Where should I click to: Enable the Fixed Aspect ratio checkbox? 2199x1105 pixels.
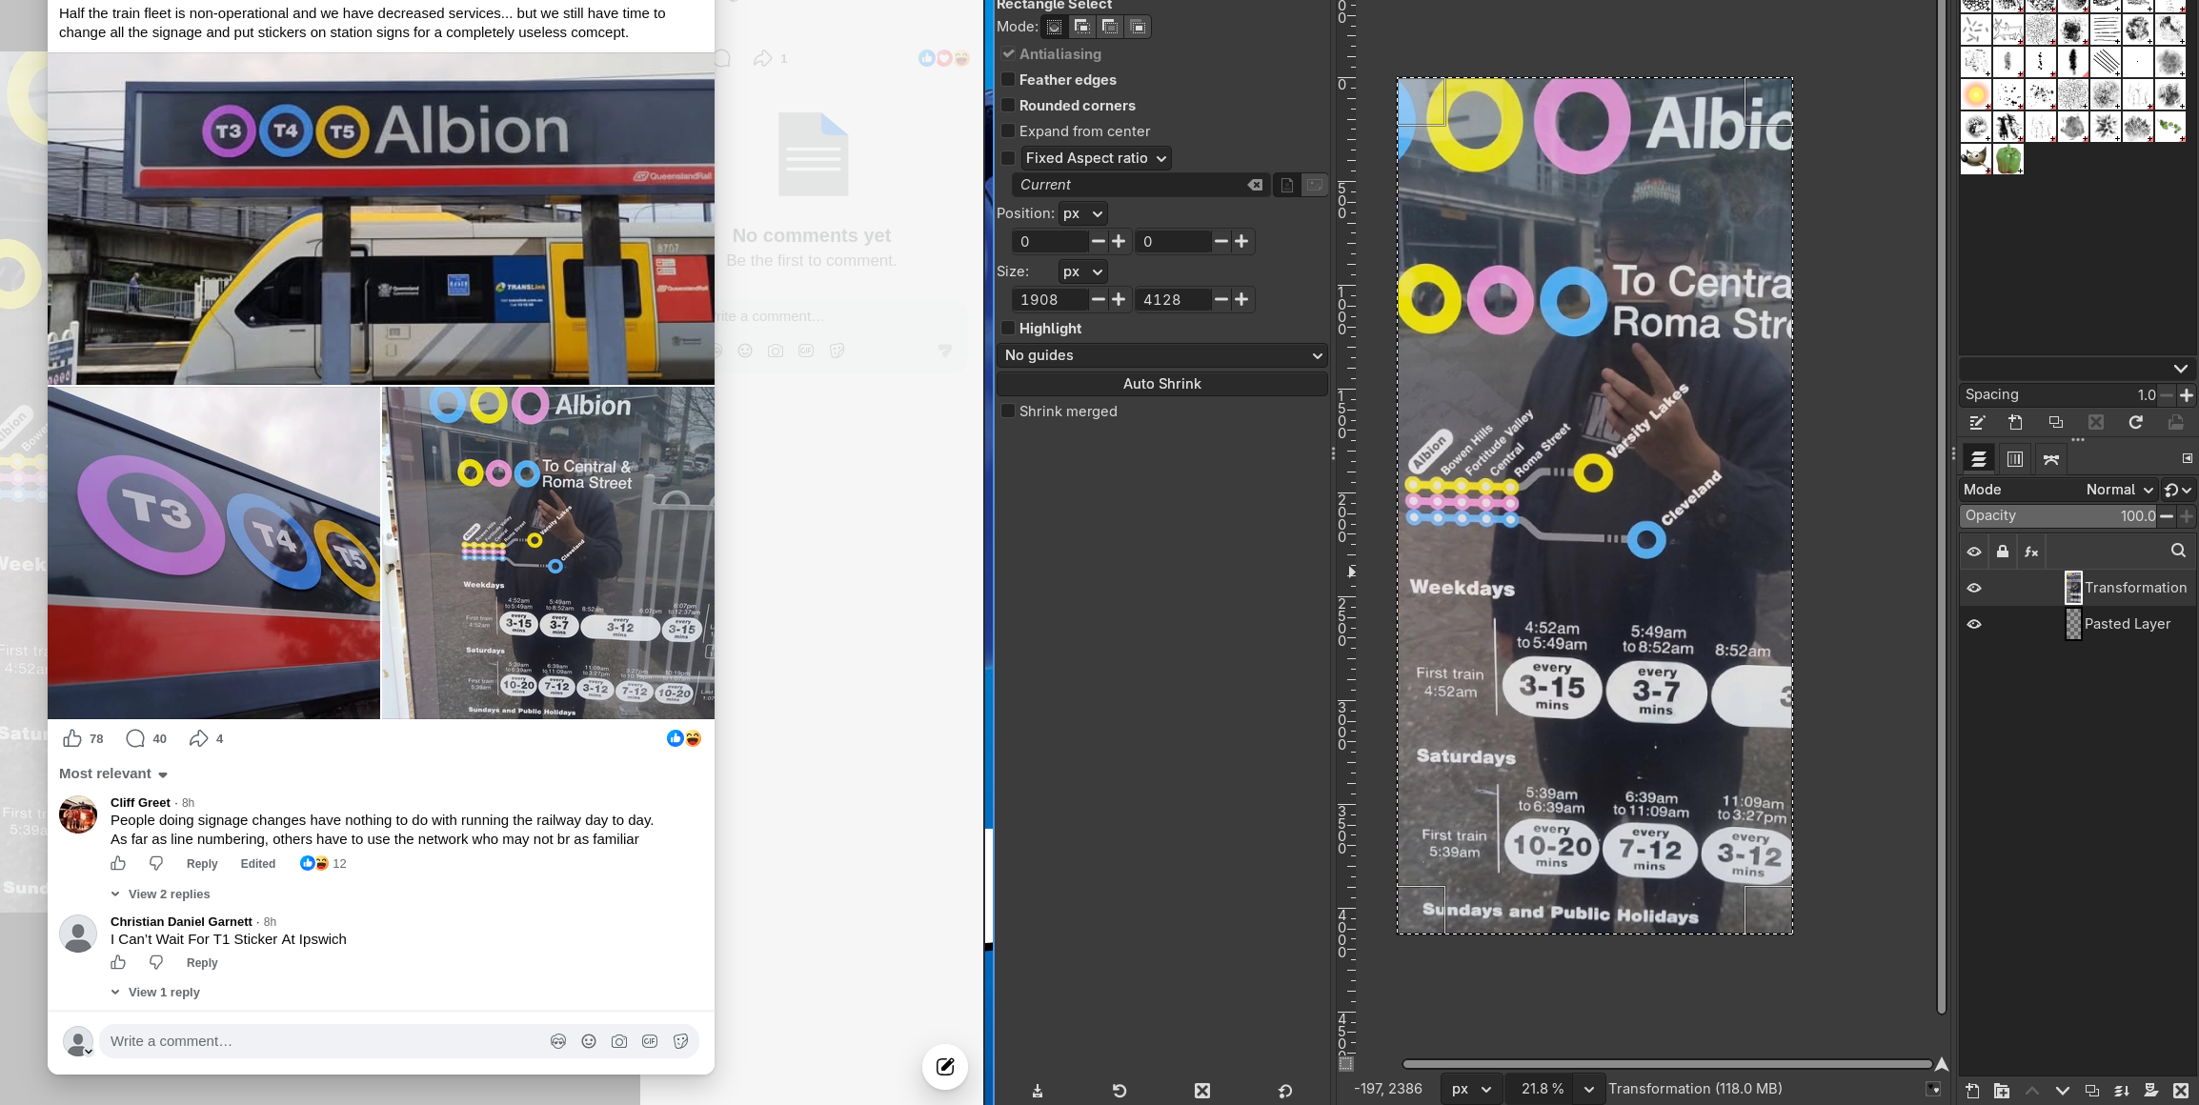click(x=1008, y=158)
